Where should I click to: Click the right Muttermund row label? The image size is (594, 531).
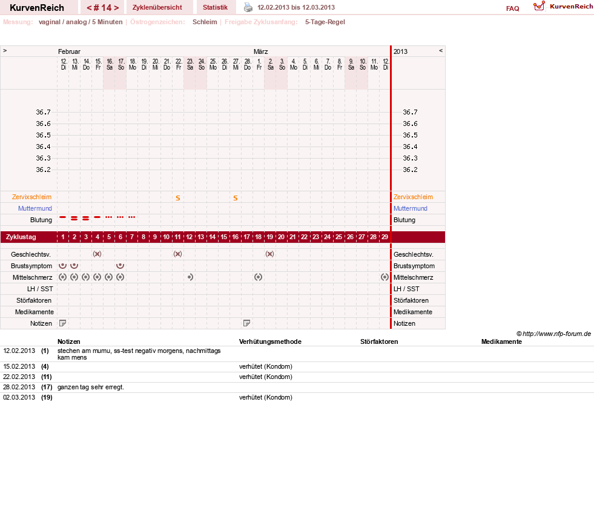pos(411,208)
